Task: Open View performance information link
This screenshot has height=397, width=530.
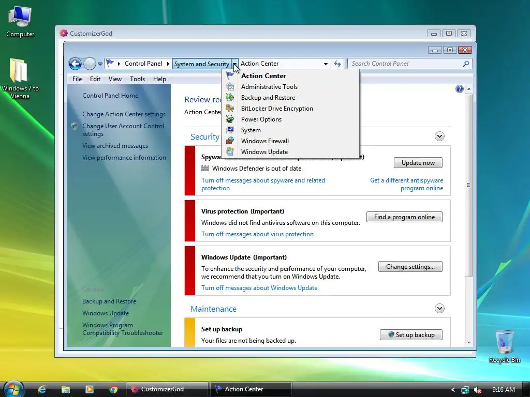Action: point(124,158)
